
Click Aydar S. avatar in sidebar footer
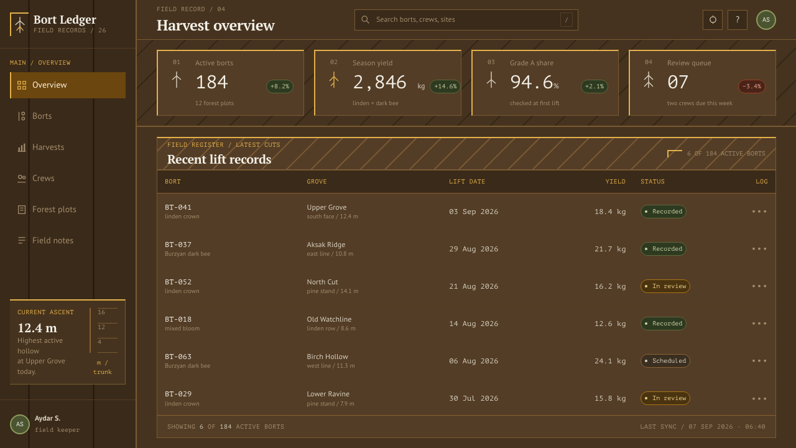pyautogui.click(x=20, y=424)
